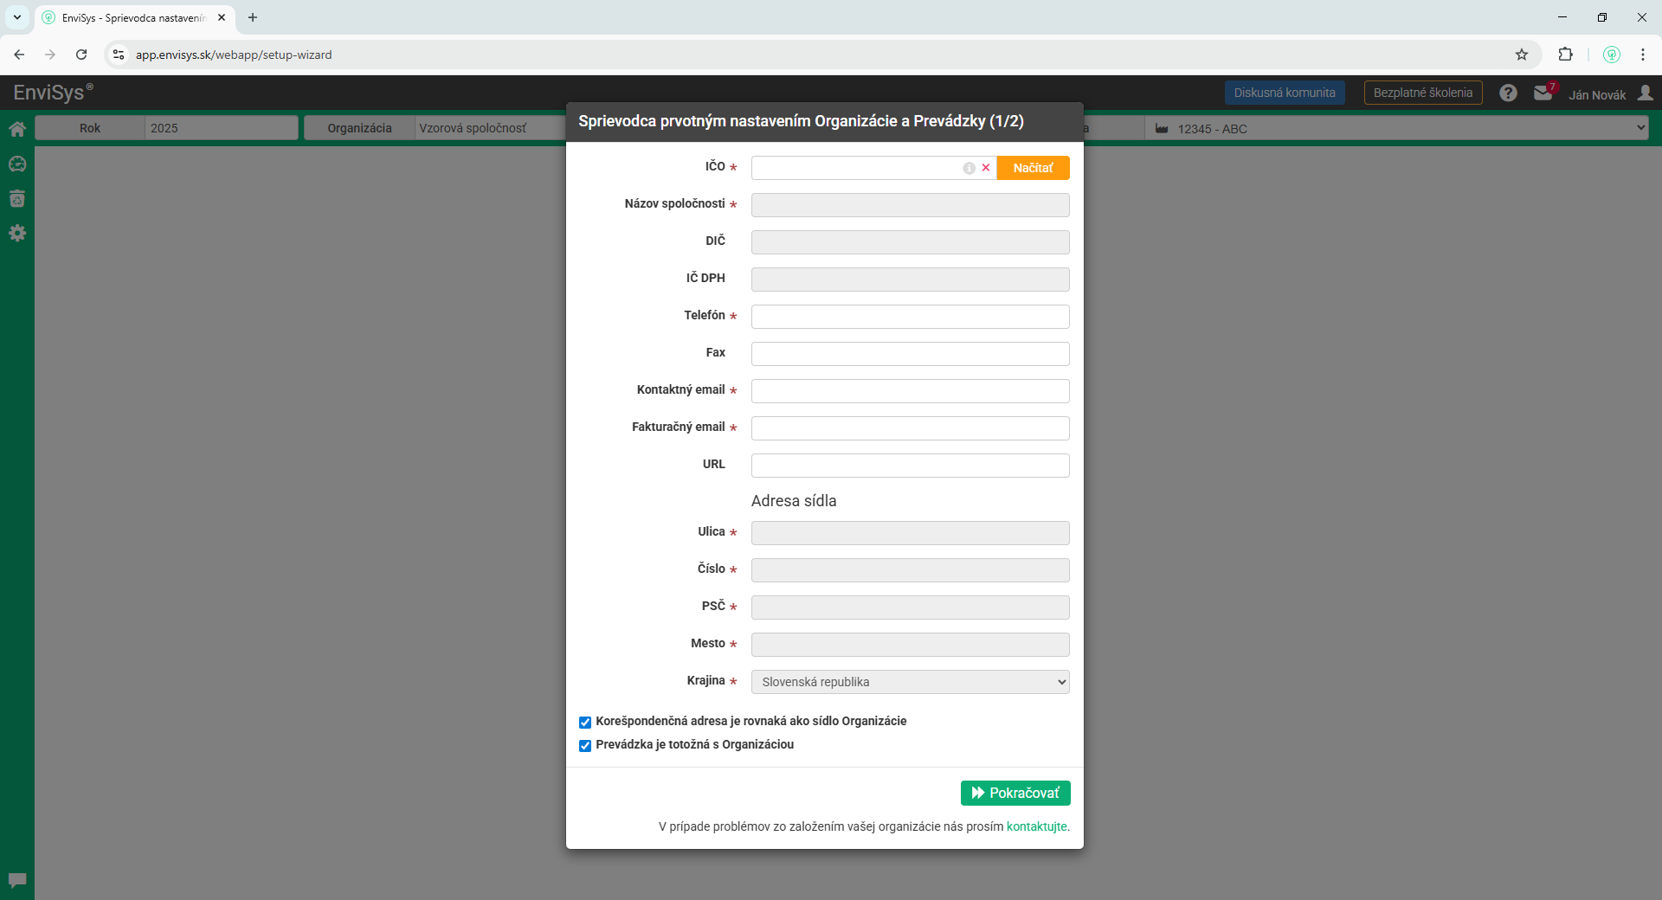The height and width of the screenshot is (900, 1662).
Task: Click the home icon in left sidebar
Action: coord(17,129)
